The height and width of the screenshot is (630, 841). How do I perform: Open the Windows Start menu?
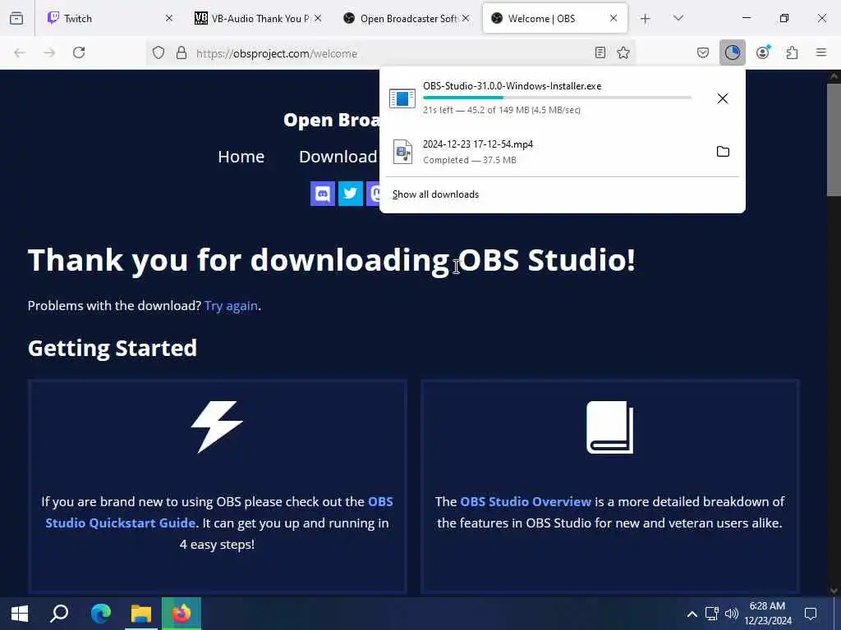[20, 614]
